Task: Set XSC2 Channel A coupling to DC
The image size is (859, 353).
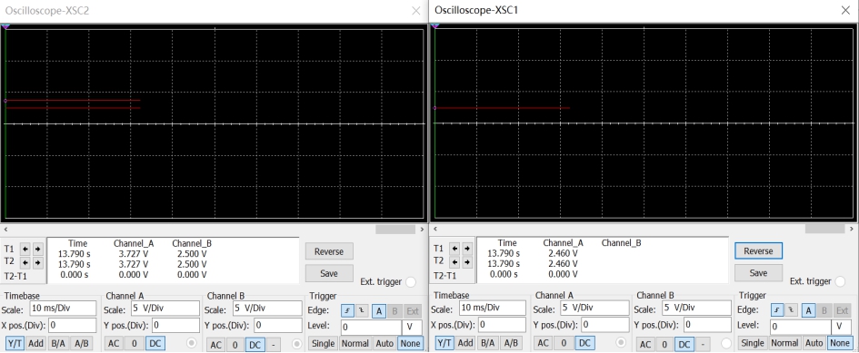Action: tap(155, 343)
